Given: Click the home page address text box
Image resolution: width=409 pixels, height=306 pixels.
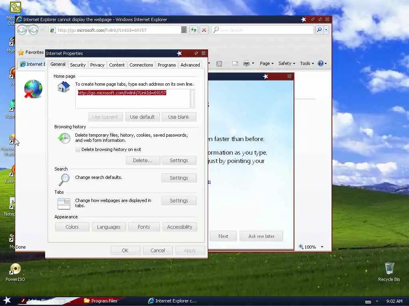Looking at the screenshot, I should point(133,99).
